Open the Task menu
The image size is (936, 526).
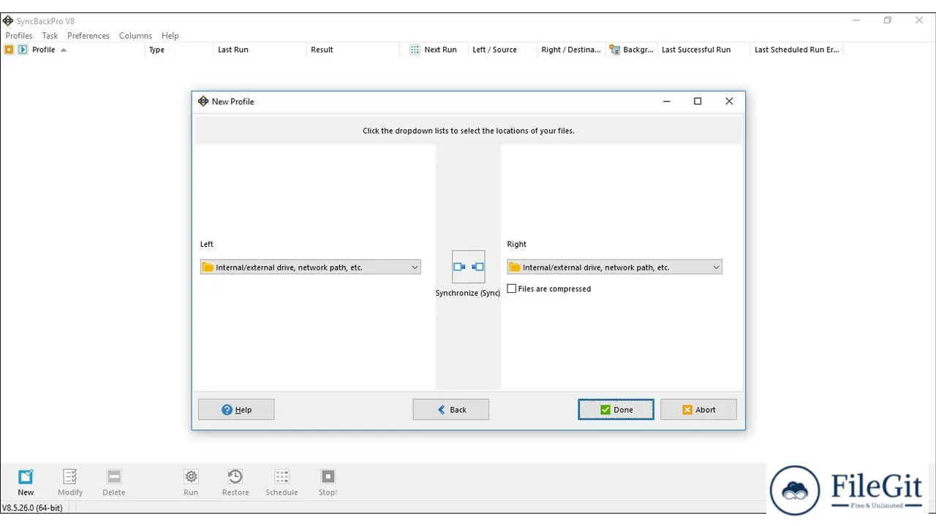pos(50,36)
